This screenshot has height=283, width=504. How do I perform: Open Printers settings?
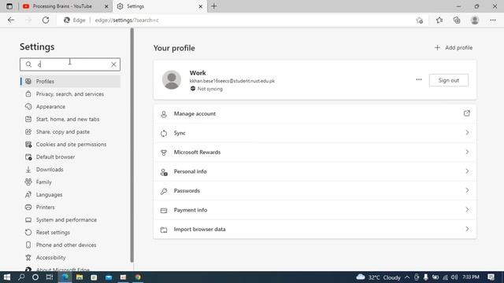(70, 208)
